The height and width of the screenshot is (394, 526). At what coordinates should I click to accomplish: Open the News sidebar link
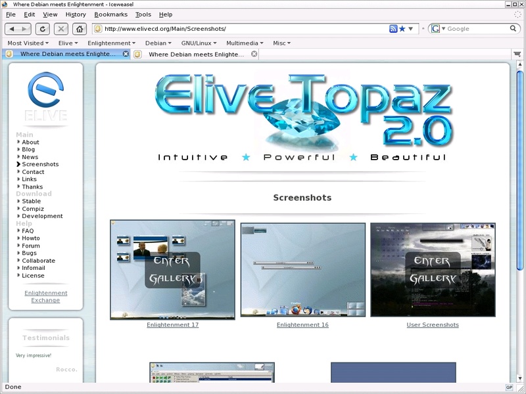coord(30,157)
